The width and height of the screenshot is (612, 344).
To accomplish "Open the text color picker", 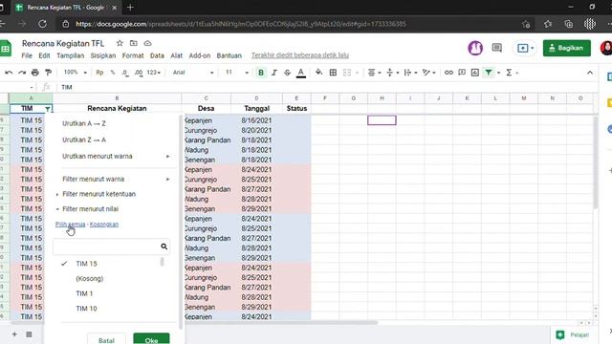I will click(301, 73).
